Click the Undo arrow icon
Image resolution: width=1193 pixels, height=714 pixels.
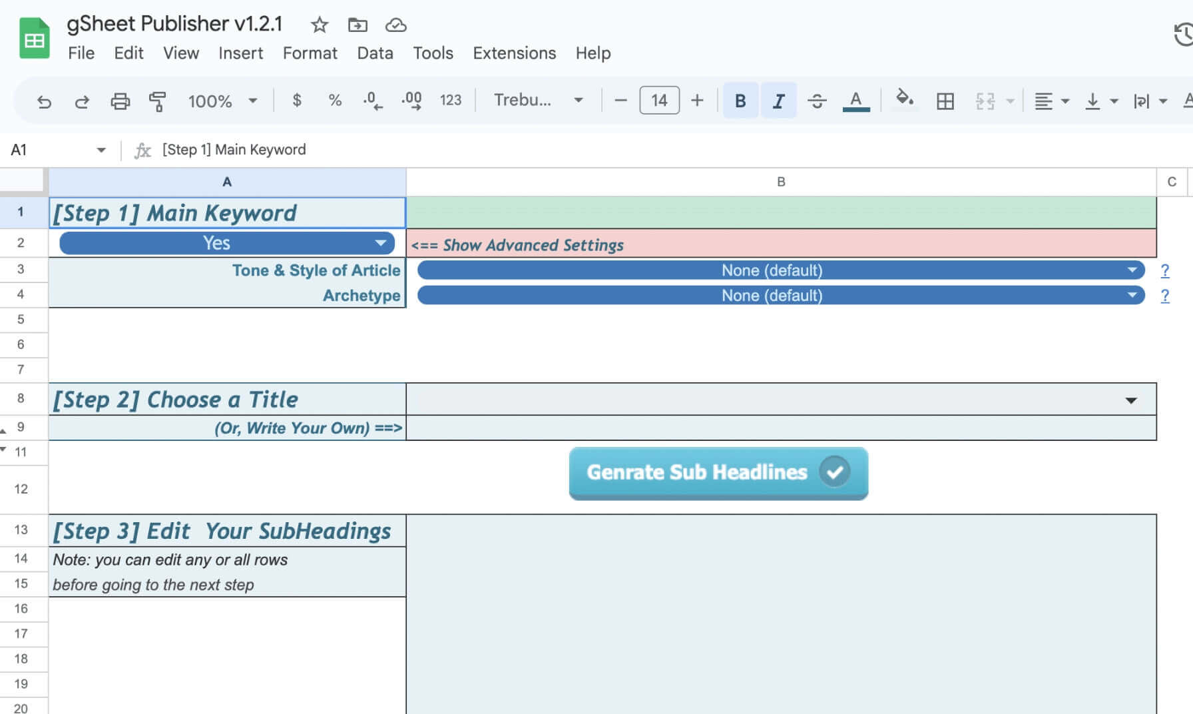(x=44, y=101)
